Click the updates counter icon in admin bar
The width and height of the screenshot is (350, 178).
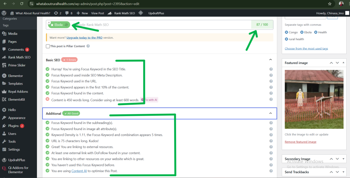click(x=57, y=13)
